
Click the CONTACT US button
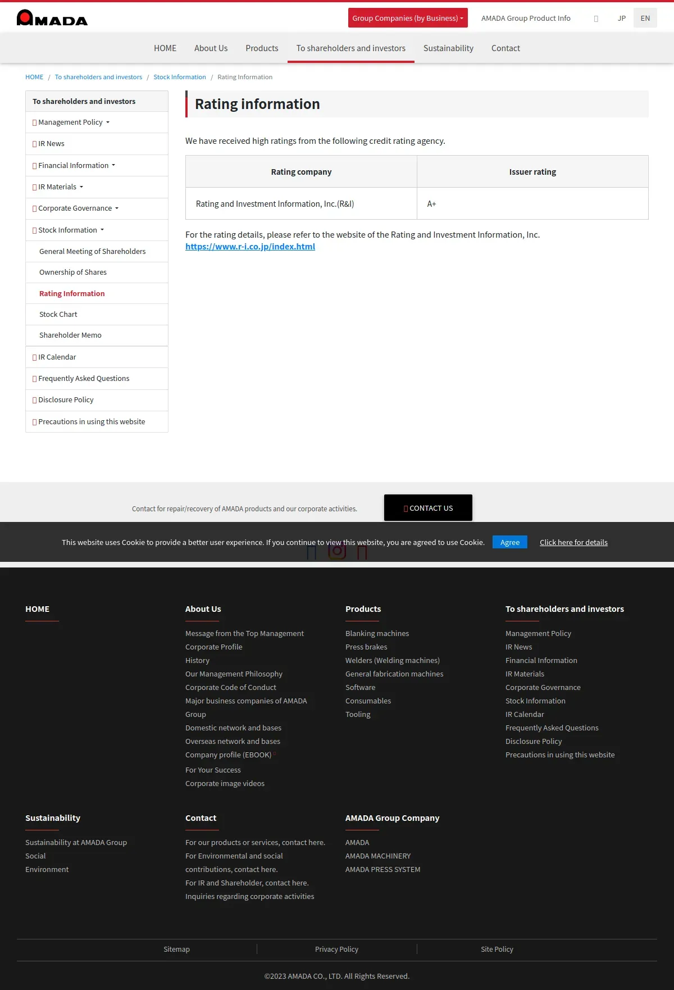(x=428, y=508)
